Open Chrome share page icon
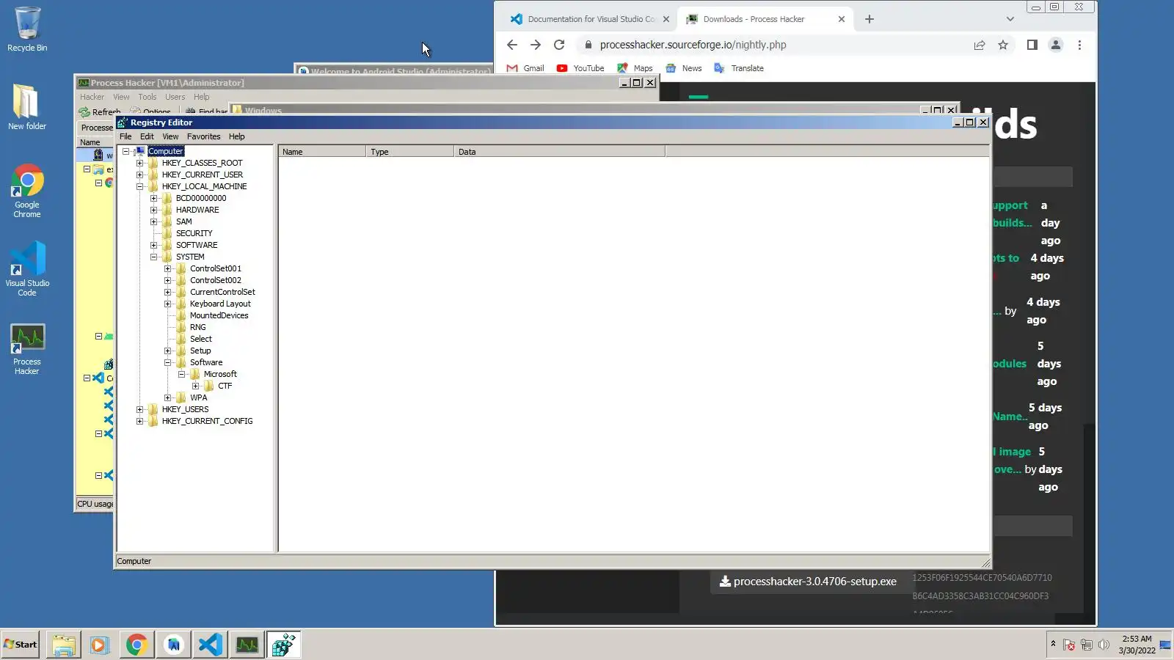Screen dimensions: 1174x660 tap(980, 45)
